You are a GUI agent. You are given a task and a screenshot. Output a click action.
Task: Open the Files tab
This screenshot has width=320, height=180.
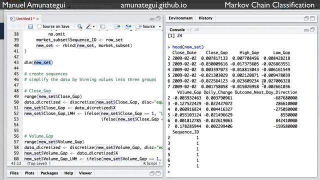(x=14, y=173)
